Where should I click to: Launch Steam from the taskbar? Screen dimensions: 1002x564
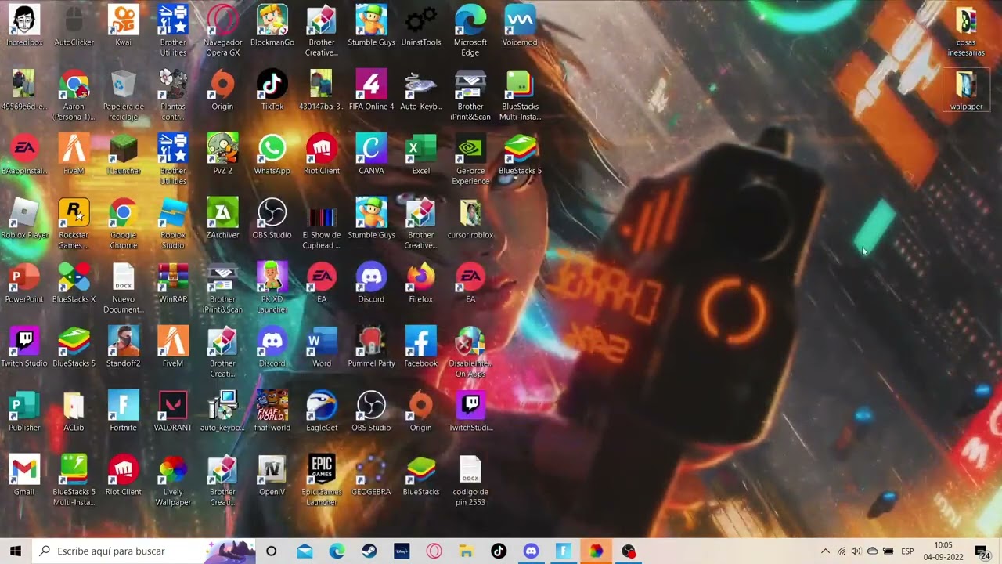[x=369, y=551]
